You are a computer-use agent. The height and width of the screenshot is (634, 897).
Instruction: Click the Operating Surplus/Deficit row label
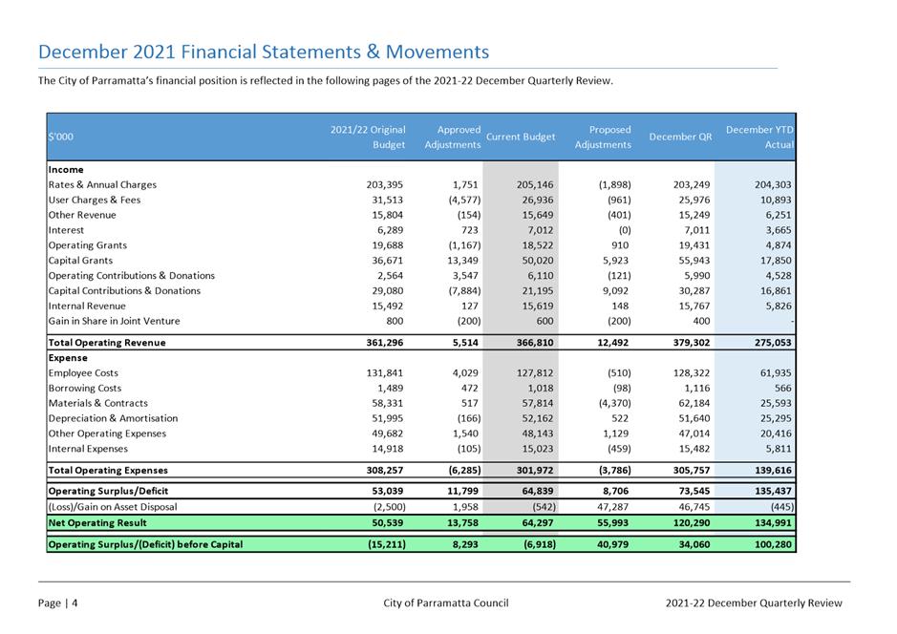click(x=108, y=491)
